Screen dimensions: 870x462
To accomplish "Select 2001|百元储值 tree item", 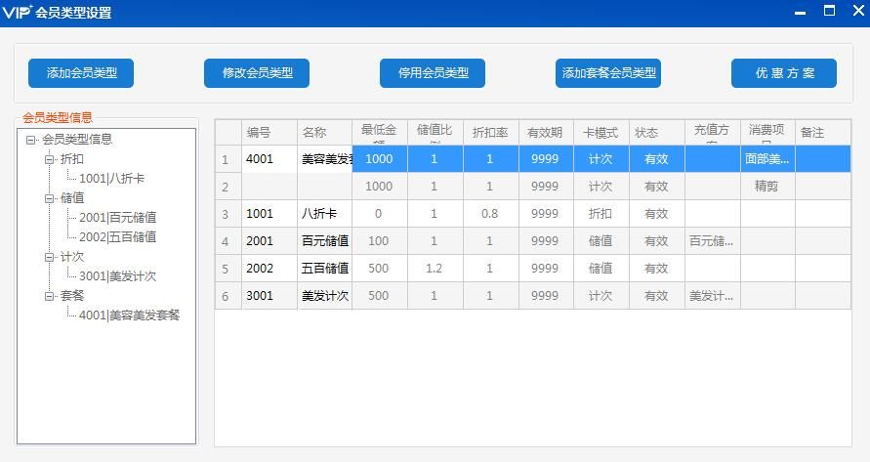I will click(117, 218).
